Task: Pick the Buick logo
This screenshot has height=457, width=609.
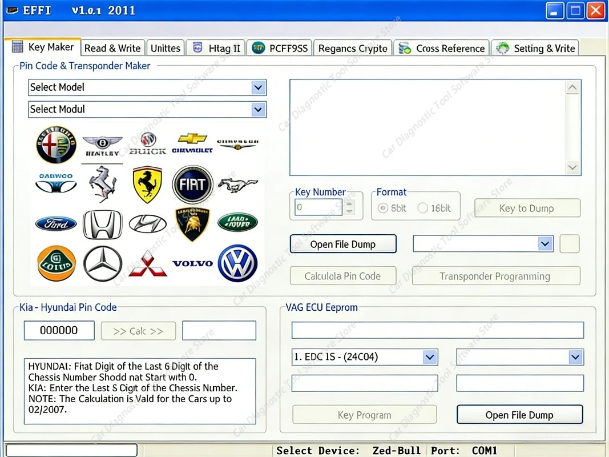Action: click(x=148, y=144)
